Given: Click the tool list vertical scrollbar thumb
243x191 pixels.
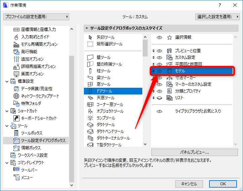Looking at the screenshot, I should [x=145, y=48].
